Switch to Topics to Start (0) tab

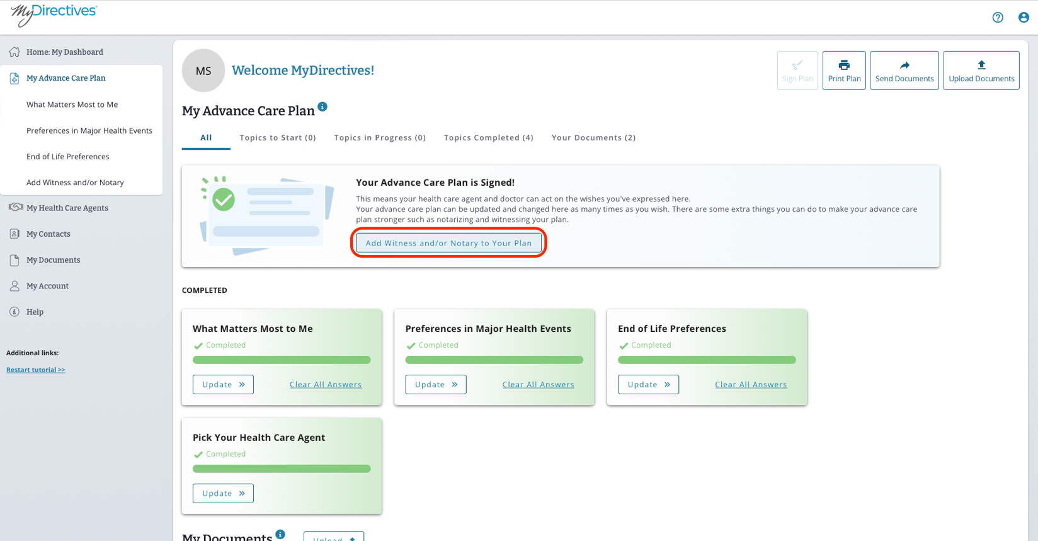pyautogui.click(x=278, y=137)
